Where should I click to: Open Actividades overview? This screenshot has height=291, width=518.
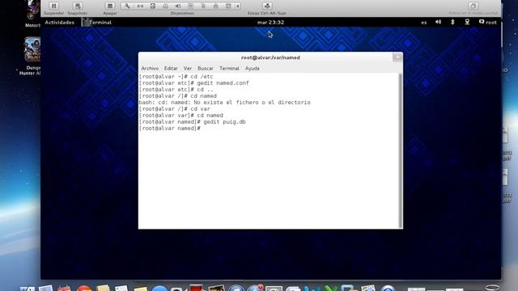(59, 23)
